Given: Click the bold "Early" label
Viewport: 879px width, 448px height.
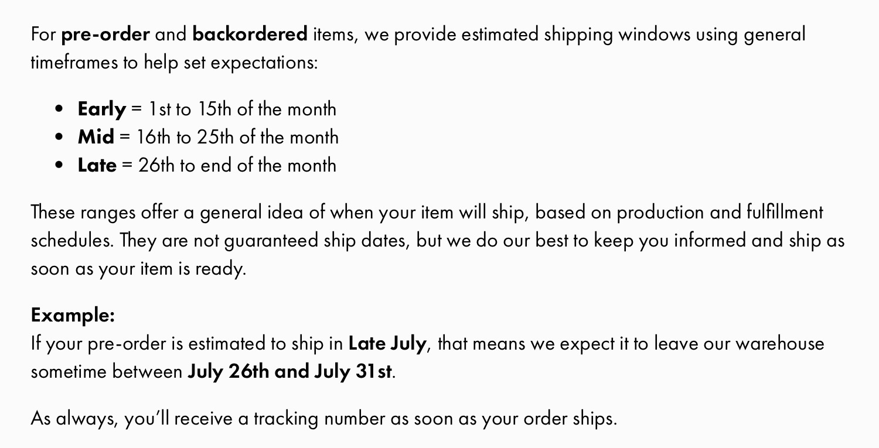Looking at the screenshot, I should [x=101, y=109].
